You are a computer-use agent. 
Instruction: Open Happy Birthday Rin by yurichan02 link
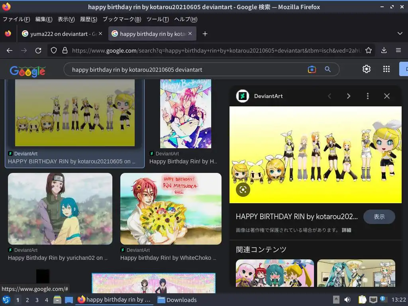tap(58, 258)
